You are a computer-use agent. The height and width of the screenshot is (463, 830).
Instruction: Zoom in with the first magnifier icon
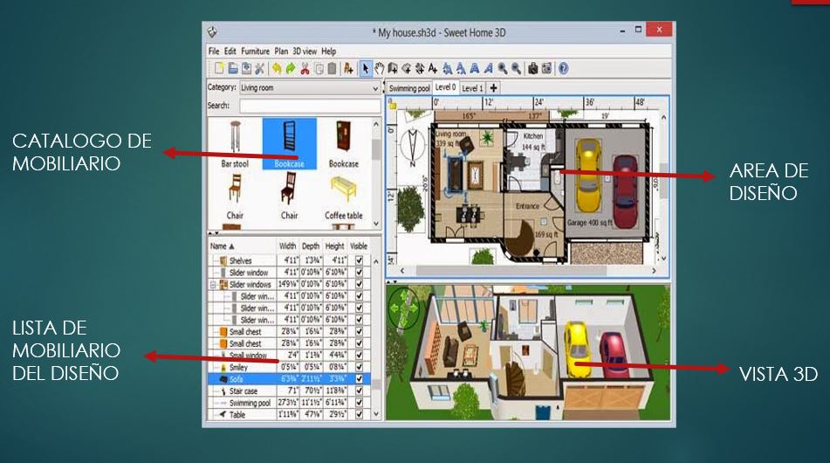(x=503, y=68)
